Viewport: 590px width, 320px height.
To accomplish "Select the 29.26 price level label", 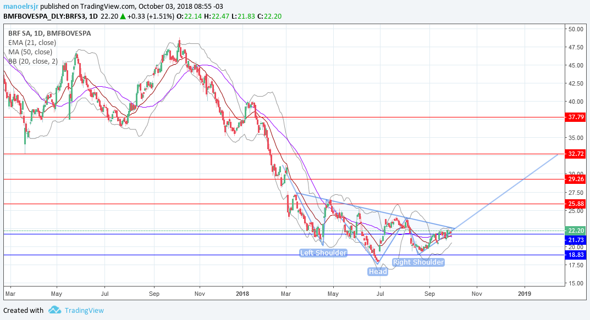I will 576,179.
